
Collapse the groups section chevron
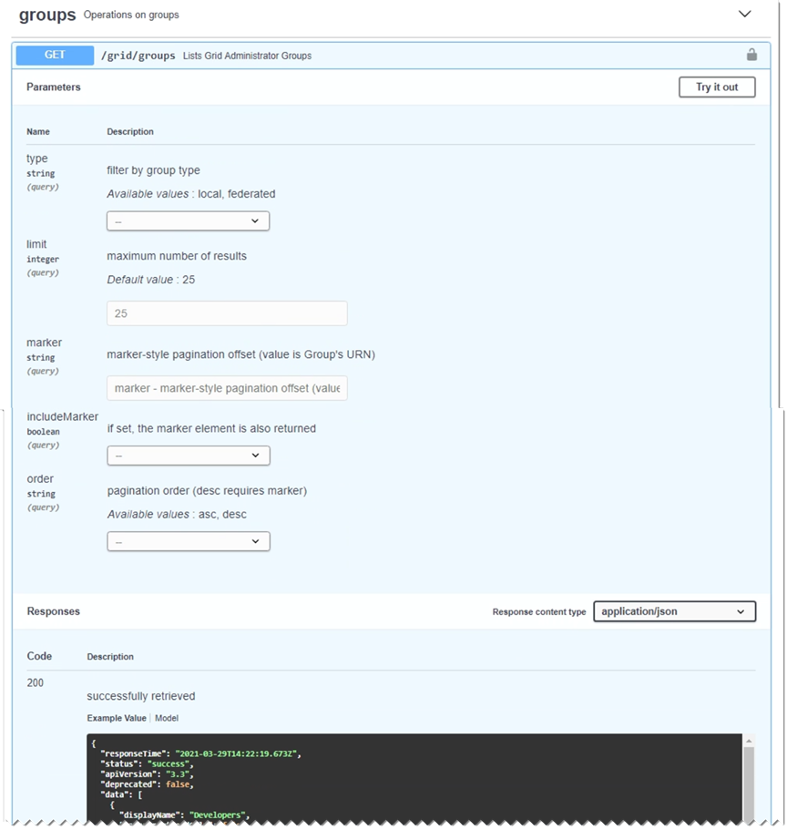tap(745, 15)
